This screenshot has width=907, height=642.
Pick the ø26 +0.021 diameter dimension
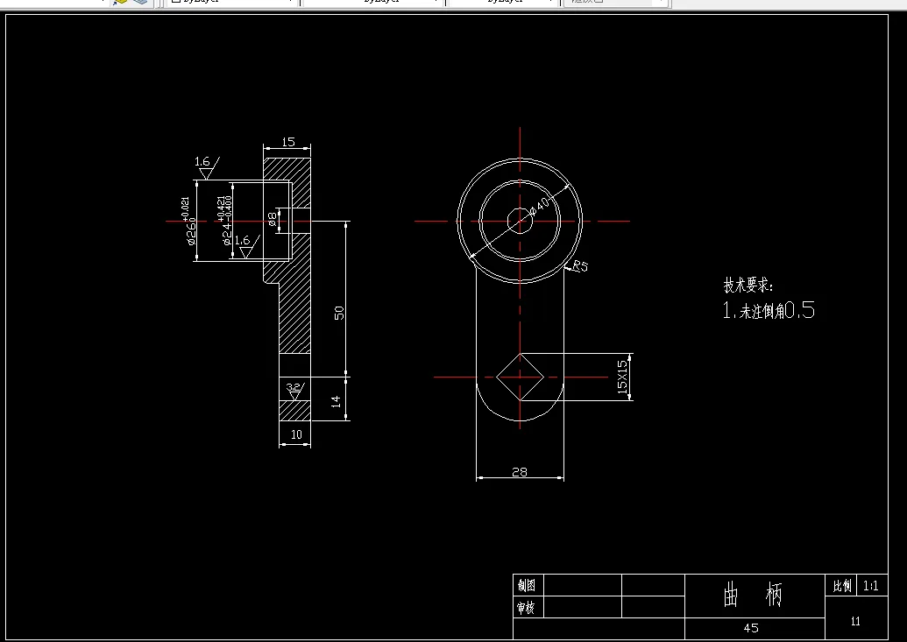tap(188, 222)
